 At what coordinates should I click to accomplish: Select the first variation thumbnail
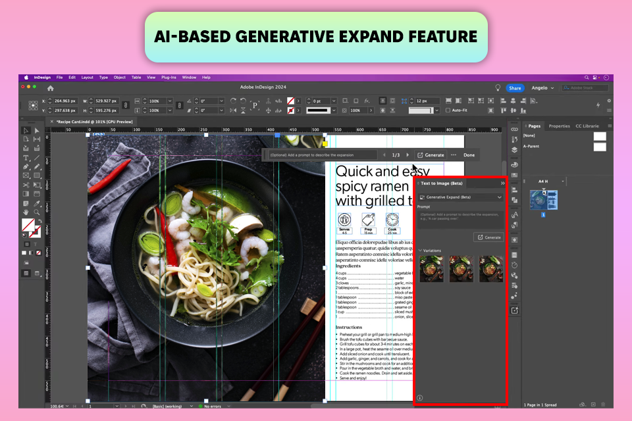pos(431,268)
